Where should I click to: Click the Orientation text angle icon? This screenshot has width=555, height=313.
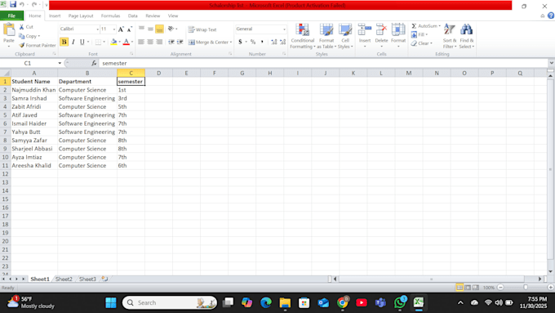(171, 29)
